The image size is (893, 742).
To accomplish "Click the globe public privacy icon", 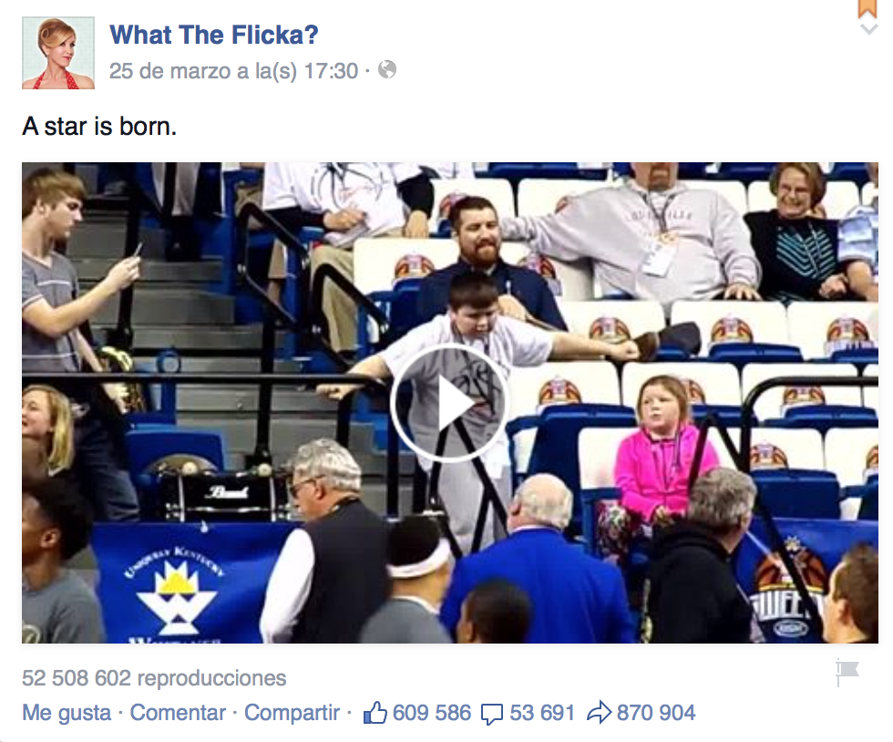I will [x=387, y=69].
